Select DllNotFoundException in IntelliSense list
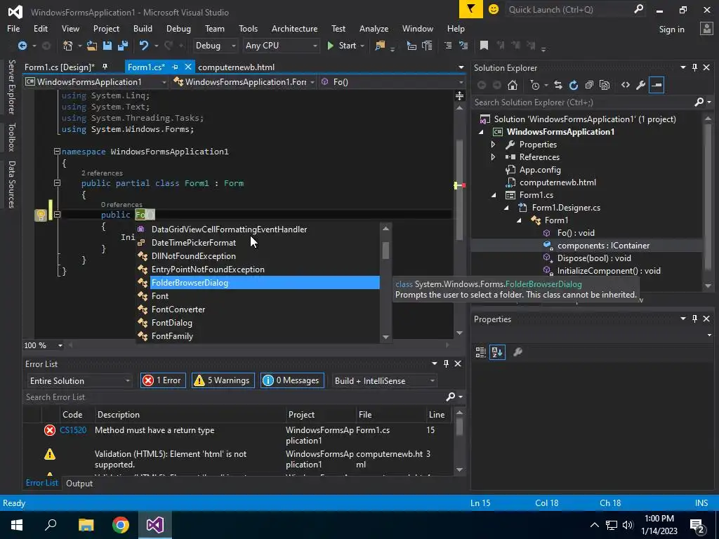Screen dimensions: 719x539 258,256
